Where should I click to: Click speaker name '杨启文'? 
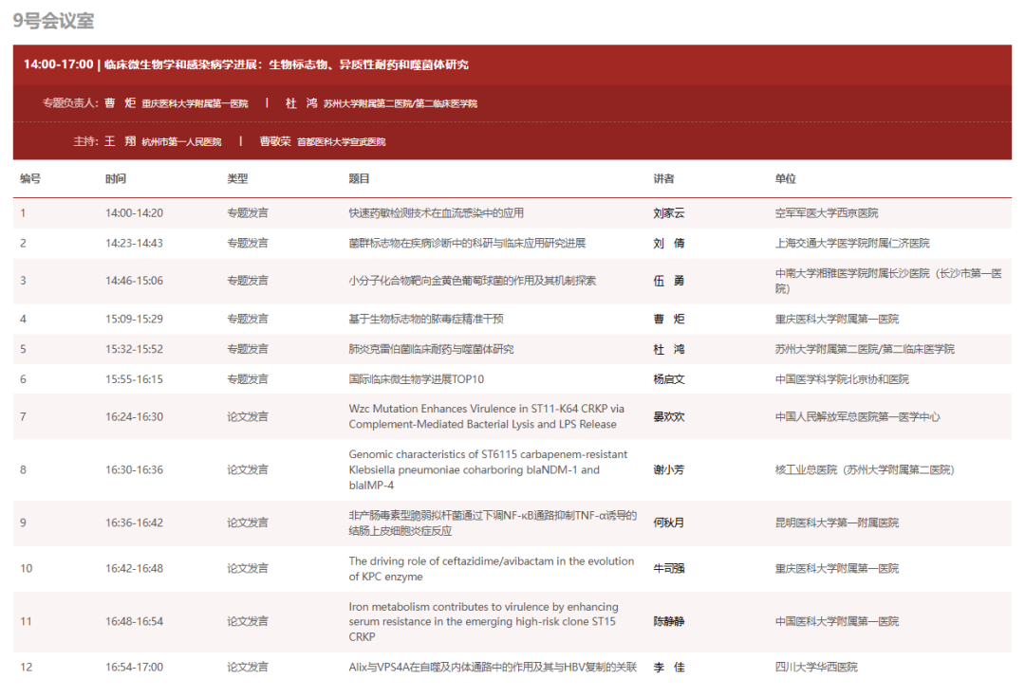669,379
